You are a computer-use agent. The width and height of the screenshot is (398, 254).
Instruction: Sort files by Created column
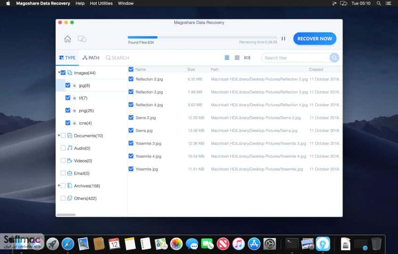click(x=316, y=70)
